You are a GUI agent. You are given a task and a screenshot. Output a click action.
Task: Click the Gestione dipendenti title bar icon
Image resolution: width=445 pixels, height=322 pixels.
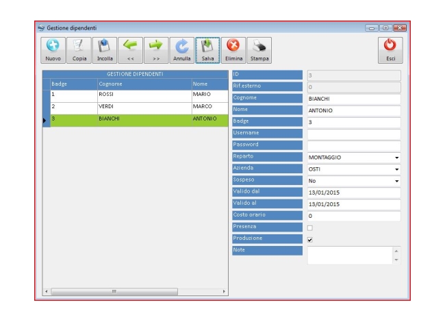pyautogui.click(x=42, y=28)
